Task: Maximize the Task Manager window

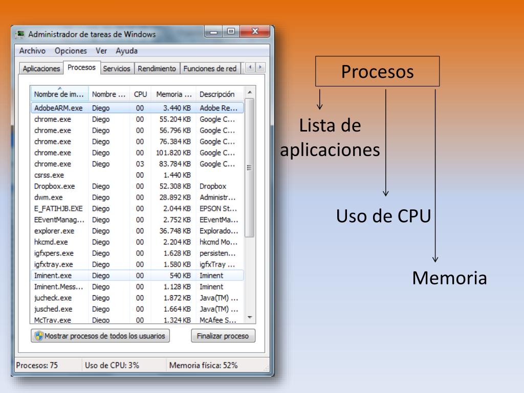Action: click(x=231, y=32)
